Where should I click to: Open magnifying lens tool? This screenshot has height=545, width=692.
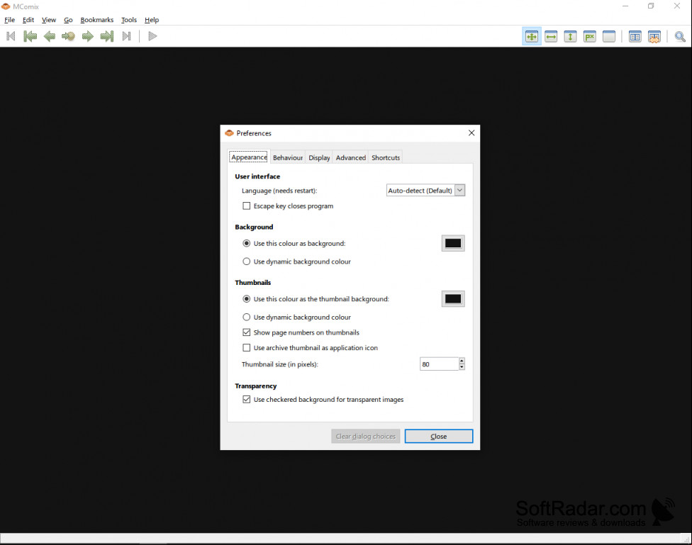point(680,37)
